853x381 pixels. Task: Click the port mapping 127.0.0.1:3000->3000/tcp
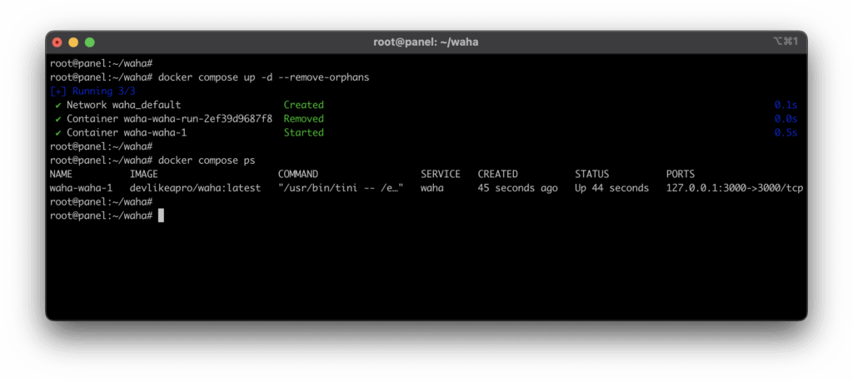[734, 188]
